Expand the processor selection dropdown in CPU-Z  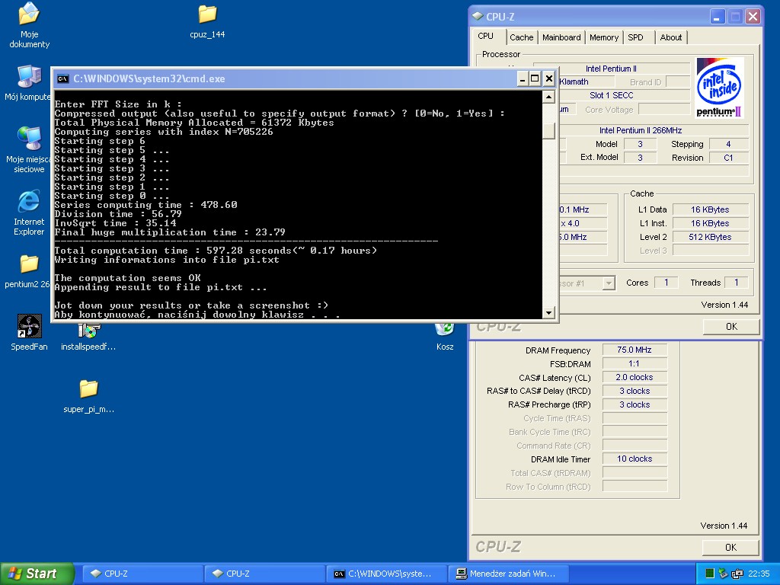[x=609, y=283]
